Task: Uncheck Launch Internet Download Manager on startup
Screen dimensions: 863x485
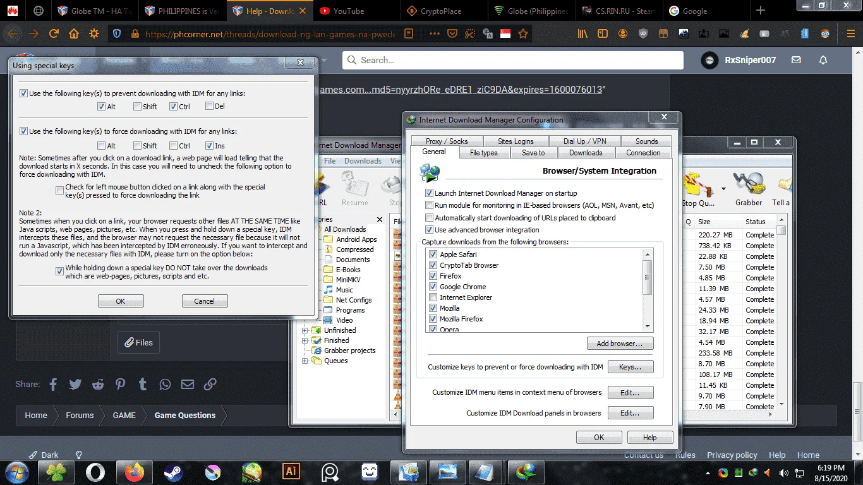Action: (x=430, y=193)
